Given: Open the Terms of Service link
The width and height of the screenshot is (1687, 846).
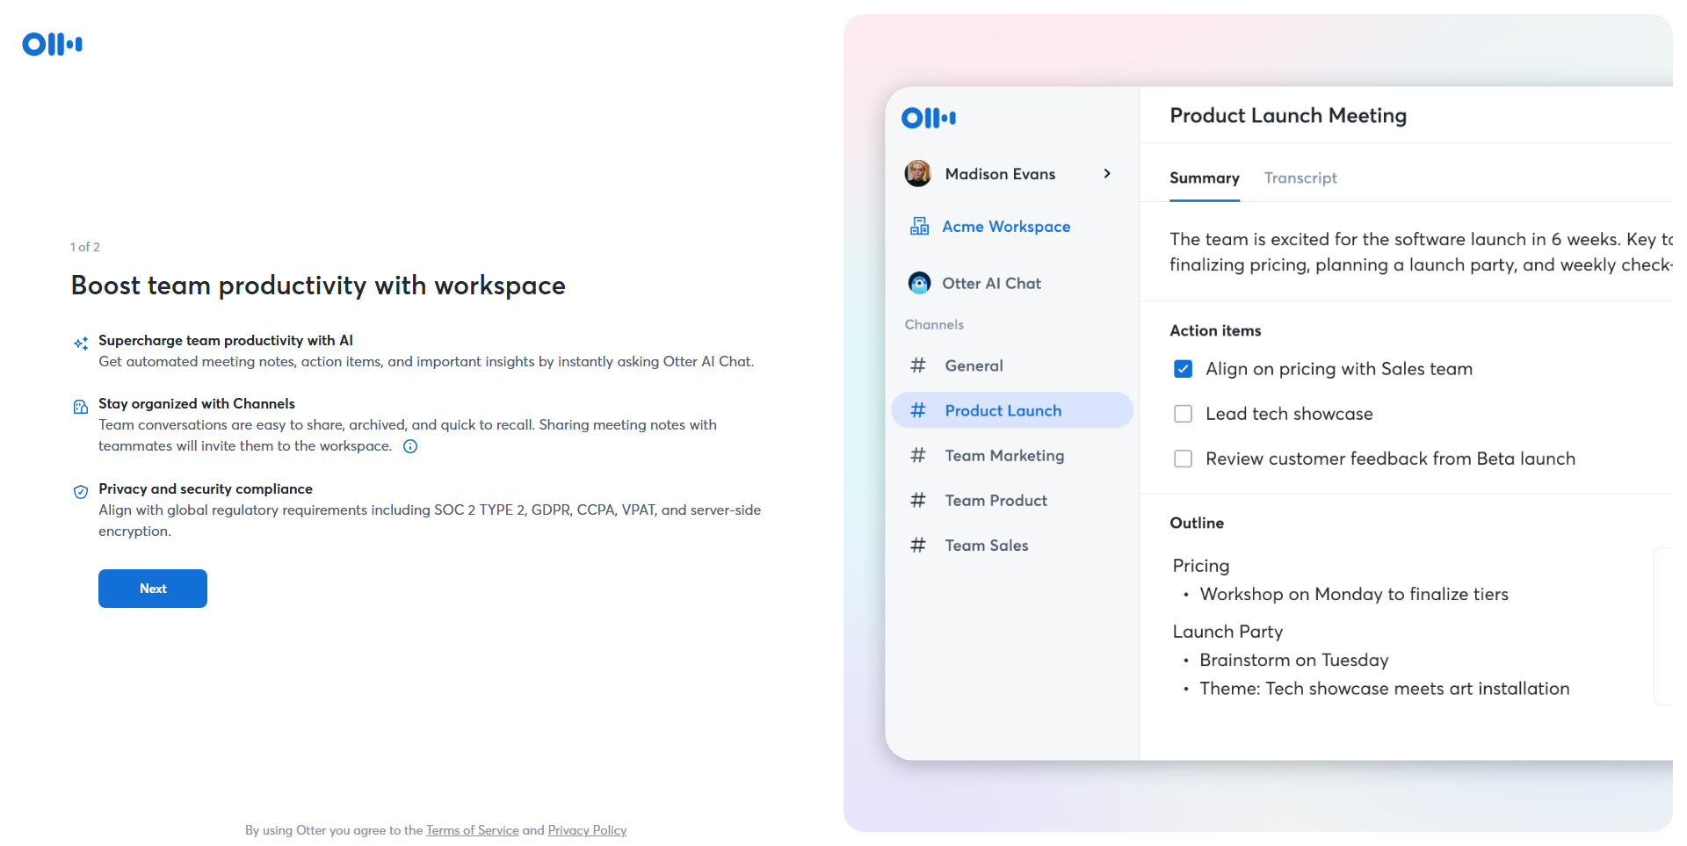Looking at the screenshot, I should [x=472, y=830].
